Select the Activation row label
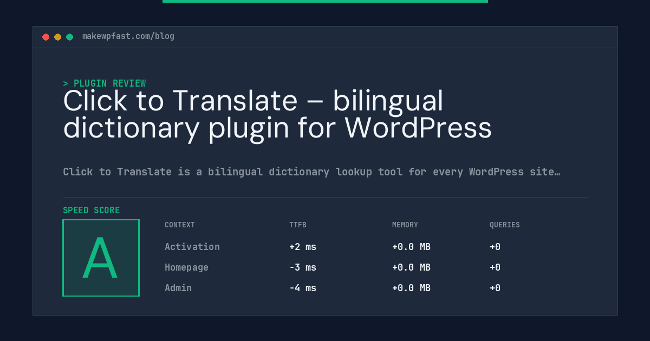This screenshot has width=650, height=341. coord(192,247)
